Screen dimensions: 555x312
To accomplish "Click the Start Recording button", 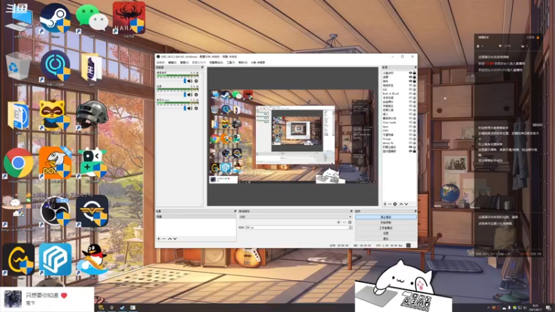I will point(386,223).
